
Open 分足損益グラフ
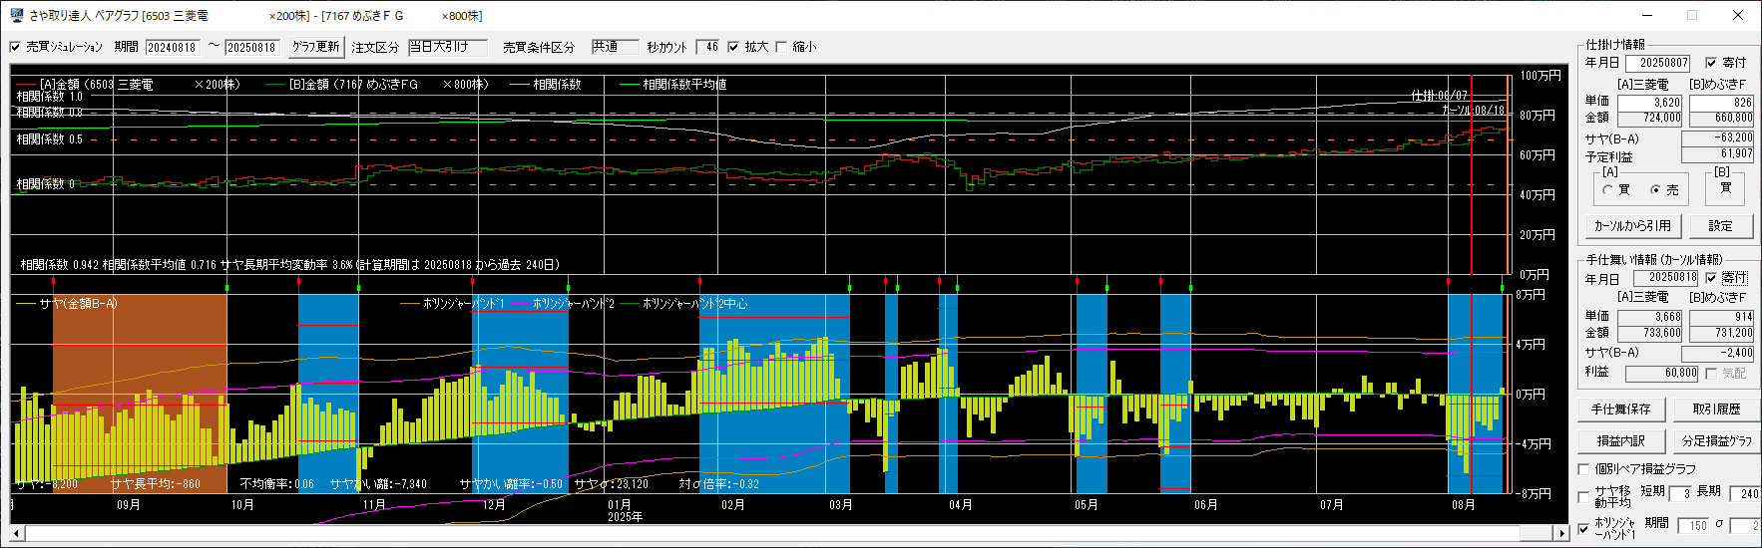pyautogui.click(x=1717, y=440)
